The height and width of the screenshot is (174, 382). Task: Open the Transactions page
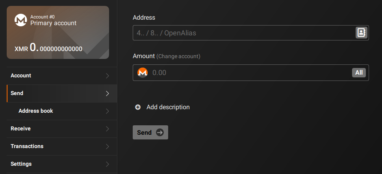click(27, 146)
